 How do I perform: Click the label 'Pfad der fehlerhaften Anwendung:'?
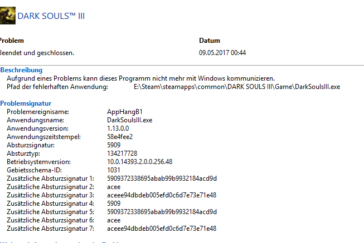pyautogui.click(x=57, y=87)
